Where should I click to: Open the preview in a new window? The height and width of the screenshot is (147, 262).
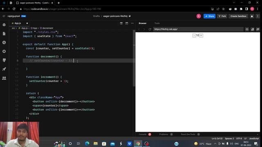258,29
